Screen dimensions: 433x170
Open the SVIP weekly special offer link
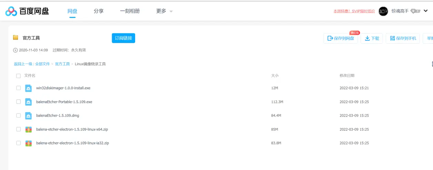(354, 11)
